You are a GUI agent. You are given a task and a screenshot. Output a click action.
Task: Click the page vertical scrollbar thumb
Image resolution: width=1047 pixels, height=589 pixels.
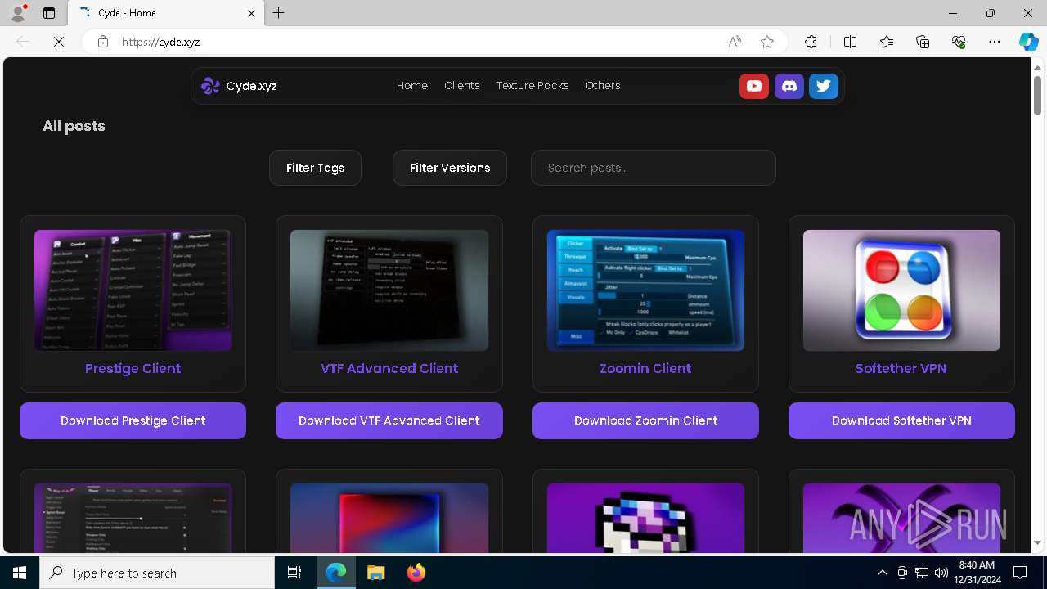[x=1037, y=96]
